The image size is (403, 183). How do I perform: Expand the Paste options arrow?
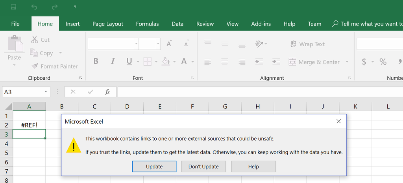(14, 65)
